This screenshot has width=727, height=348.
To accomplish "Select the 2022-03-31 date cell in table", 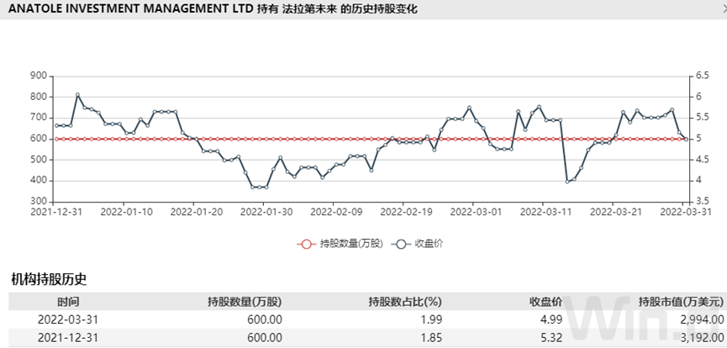I will tap(68, 319).
